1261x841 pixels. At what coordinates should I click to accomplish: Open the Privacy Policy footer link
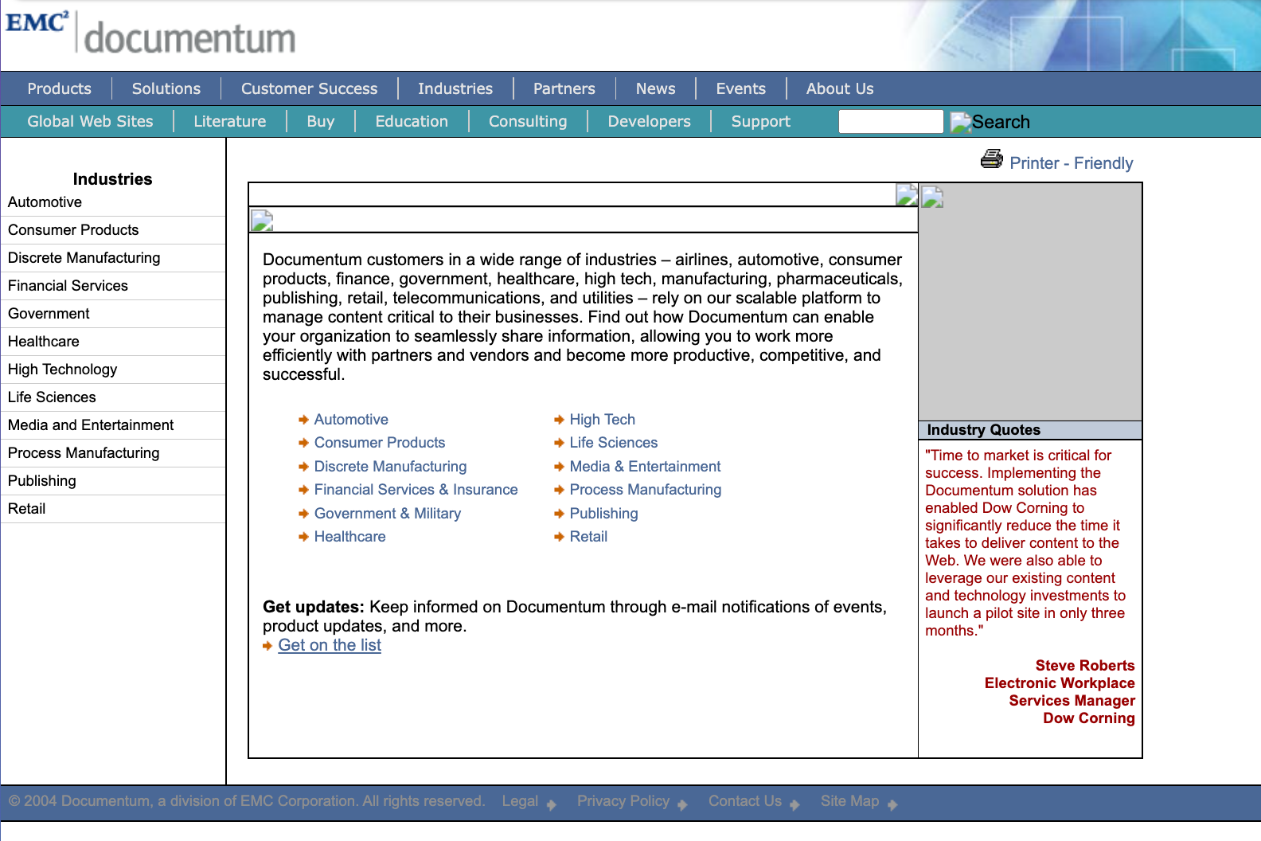(x=623, y=801)
